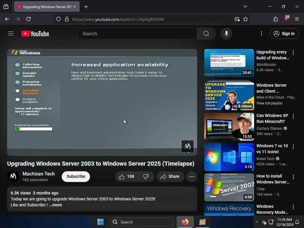304x228 pixels.
Task: Close the Upgrading Windows Server tab
Action: point(75,7)
